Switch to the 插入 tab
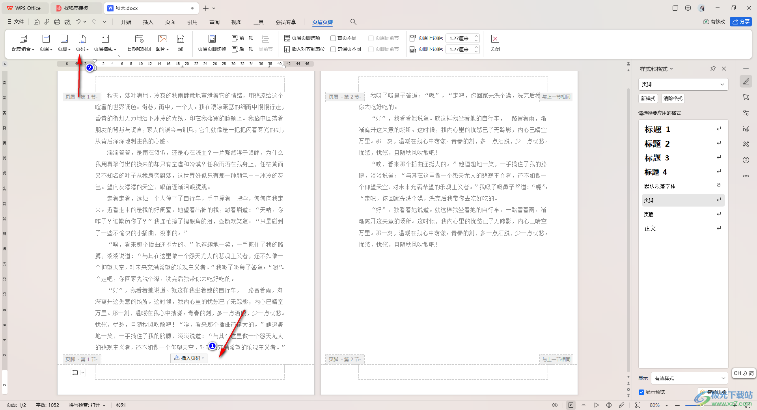757x410 pixels. click(148, 22)
